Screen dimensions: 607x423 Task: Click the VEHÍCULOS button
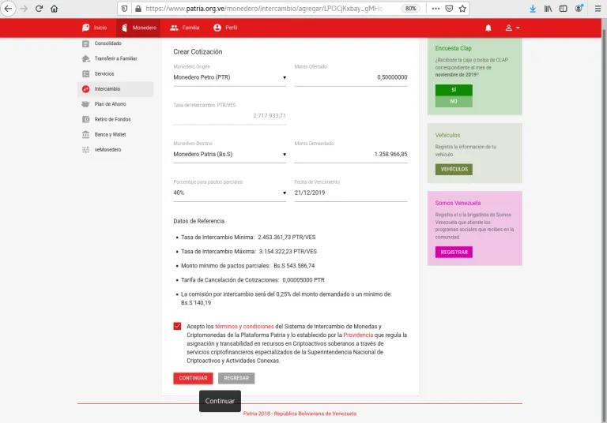(454, 170)
